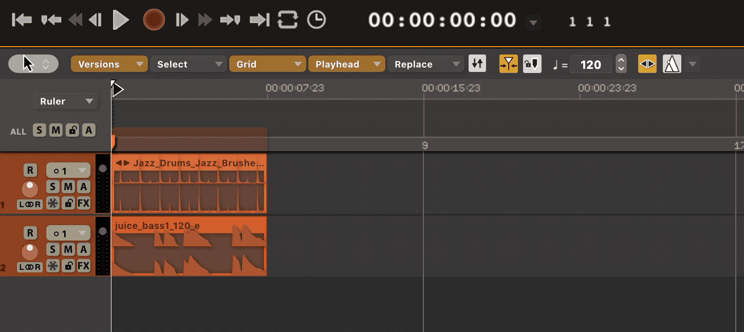Record-enable track 1 with R button
The height and width of the screenshot is (332, 744).
tap(30, 170)
